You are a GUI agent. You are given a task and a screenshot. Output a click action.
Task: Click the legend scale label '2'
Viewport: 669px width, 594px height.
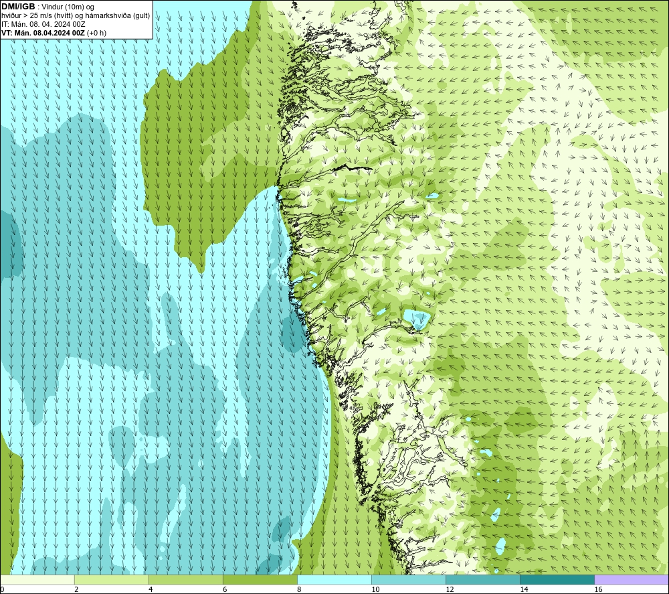[x=76, y=590]
